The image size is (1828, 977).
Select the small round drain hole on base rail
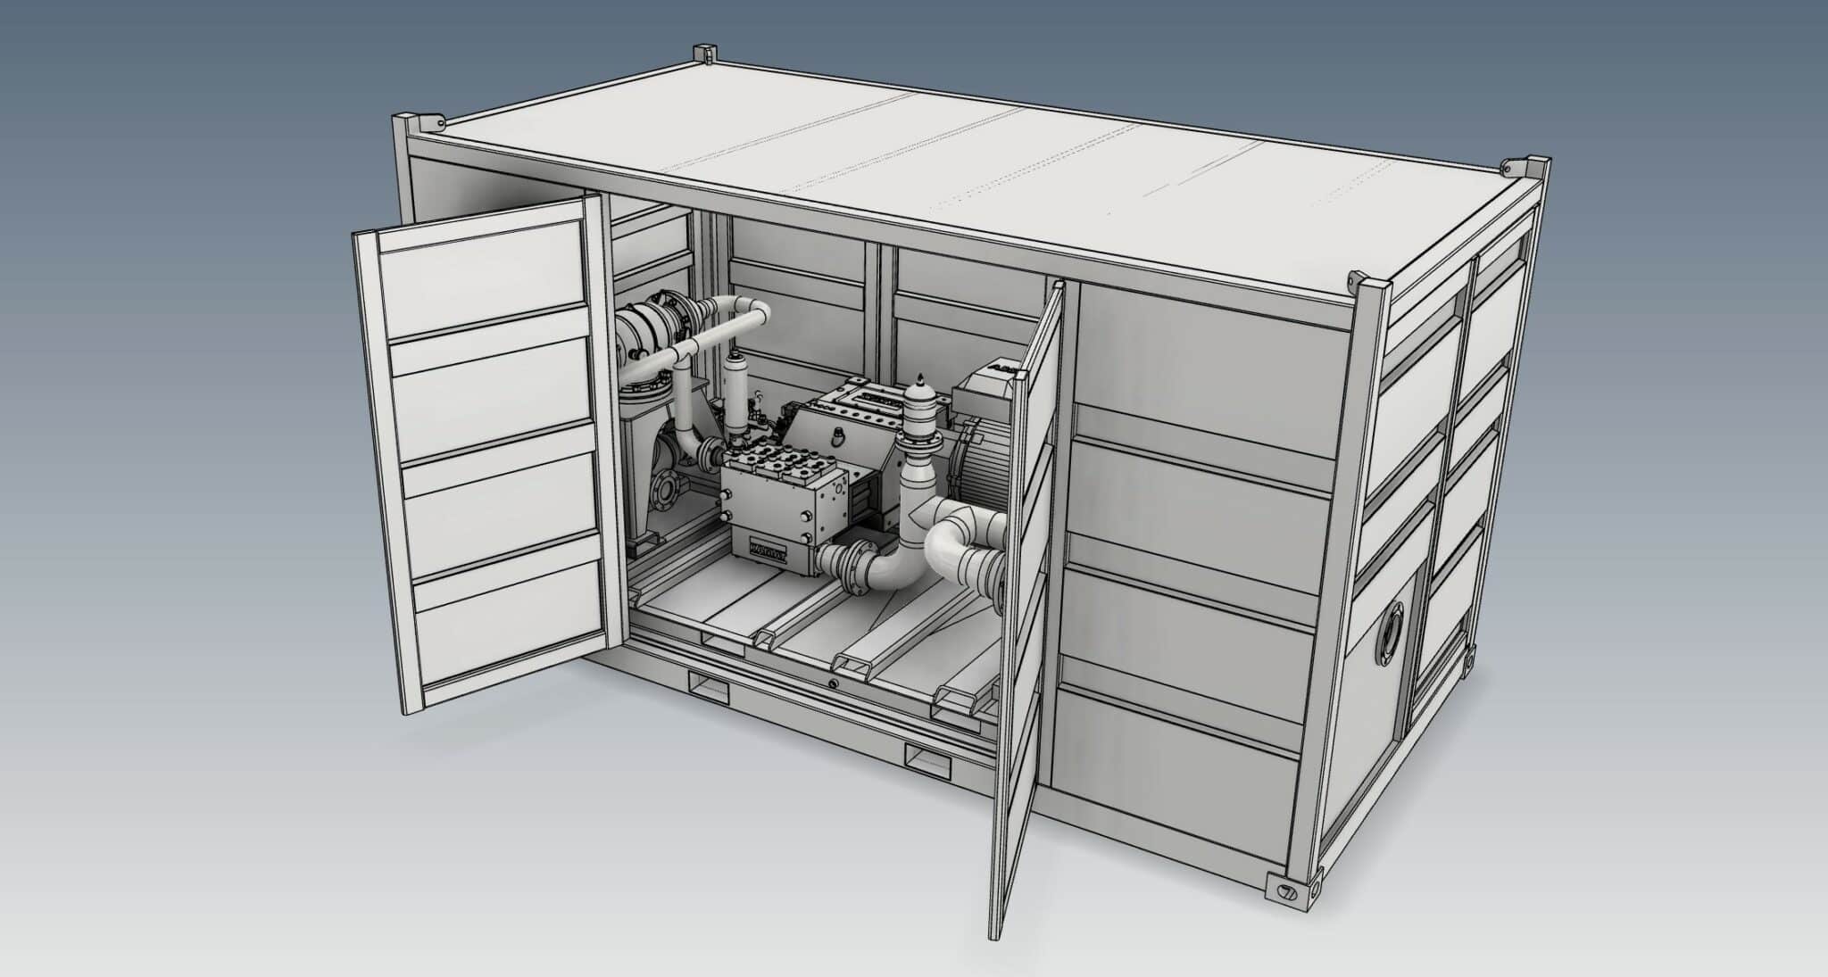tap(832, 683)
